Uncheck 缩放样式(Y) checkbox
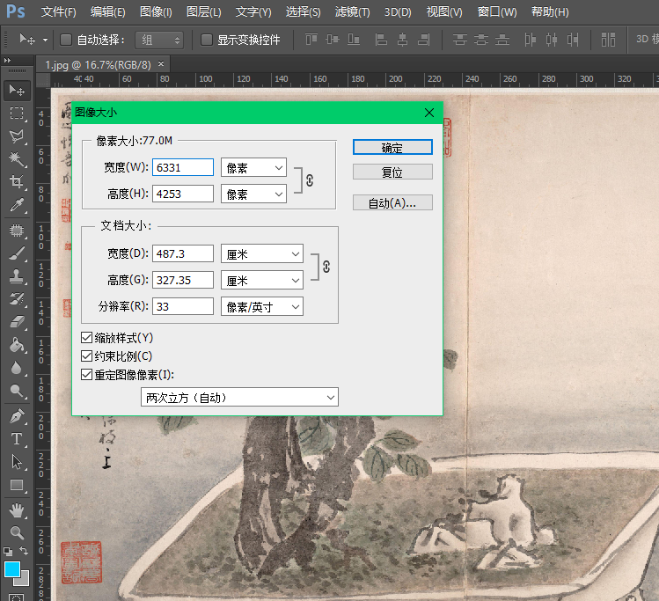 point(86,338)
